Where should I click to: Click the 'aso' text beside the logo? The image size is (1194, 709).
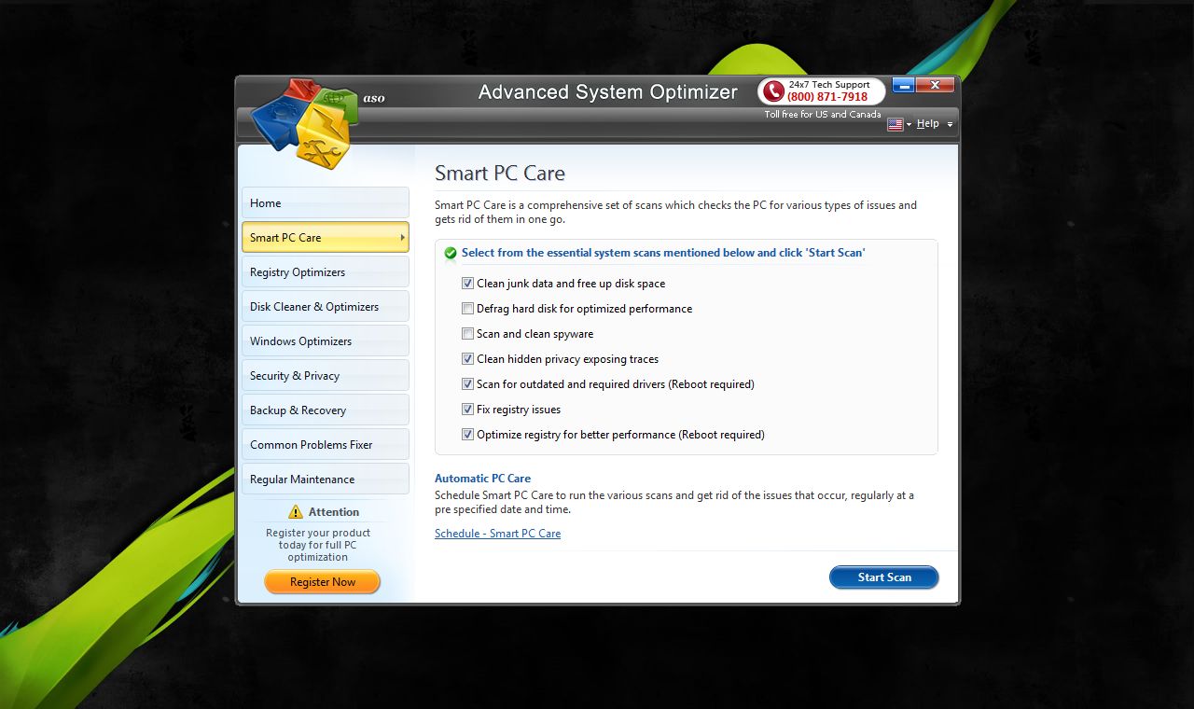374,98
